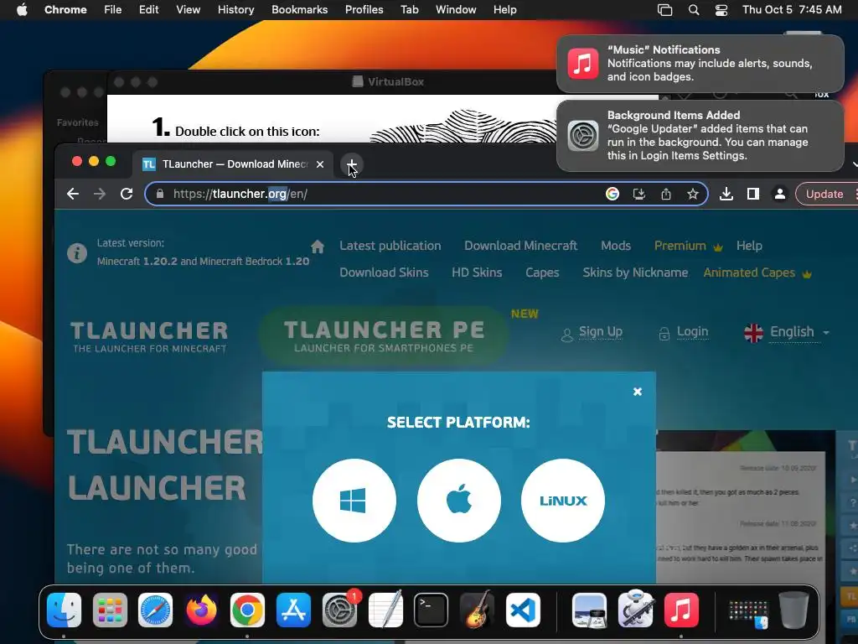
Task: Open Launchpad from the Dock
Action: click(x=110, y=610)
